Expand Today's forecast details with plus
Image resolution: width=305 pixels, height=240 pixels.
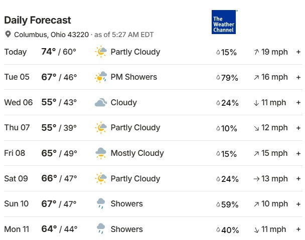tap(298, 52)
